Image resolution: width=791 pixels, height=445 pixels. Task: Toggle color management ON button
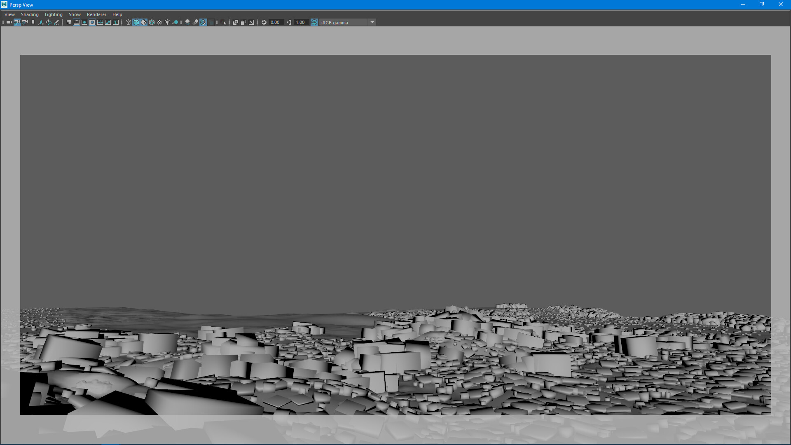click(x=314, y=22)
